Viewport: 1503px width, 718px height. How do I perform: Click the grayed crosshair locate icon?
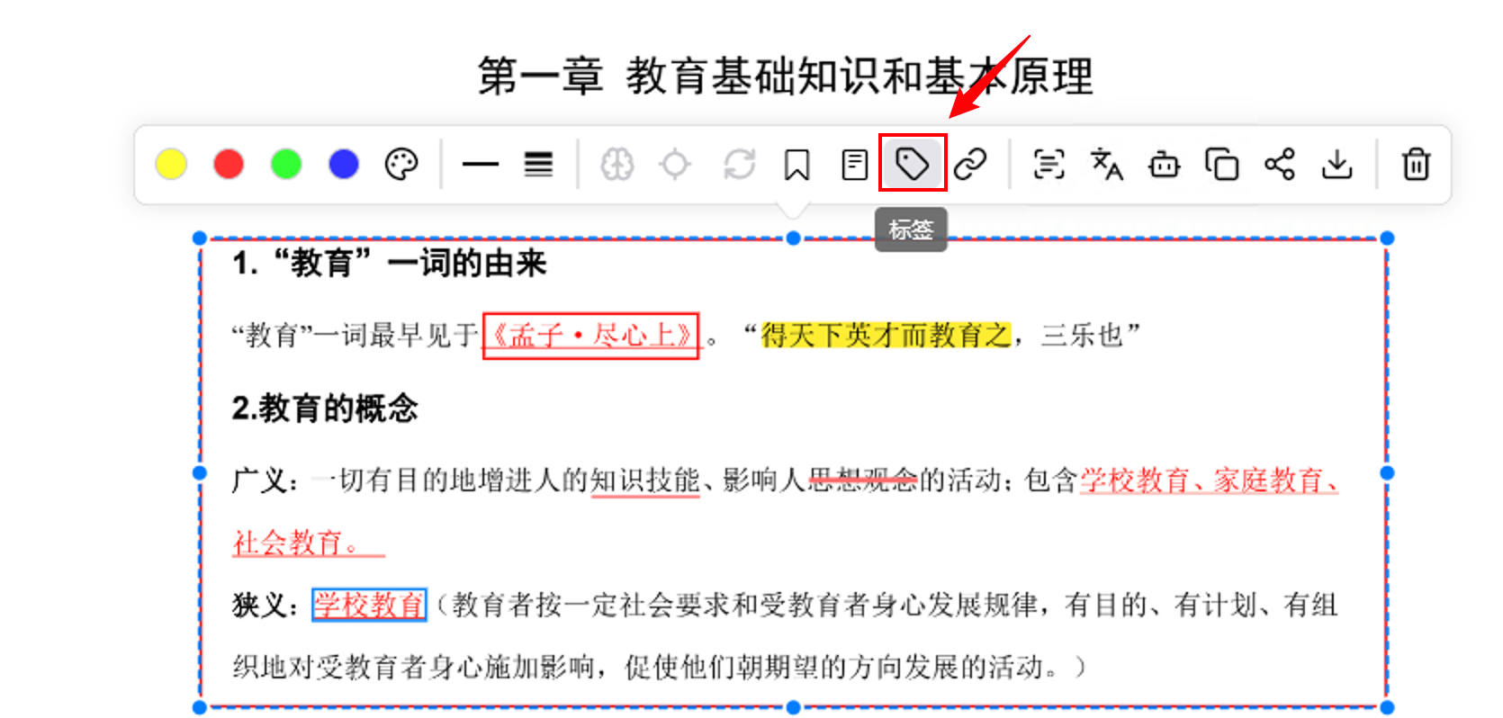pyautogui.click(x=675, y=165)
